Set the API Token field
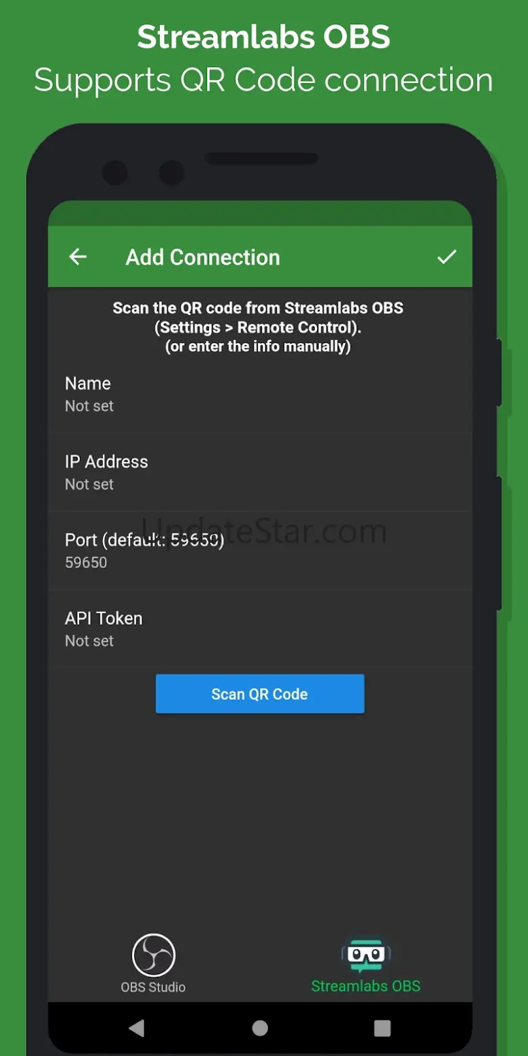 pyautogui.click(x=260, y=629)
